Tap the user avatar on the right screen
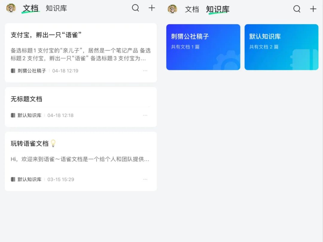 click(x=173, y=9)
